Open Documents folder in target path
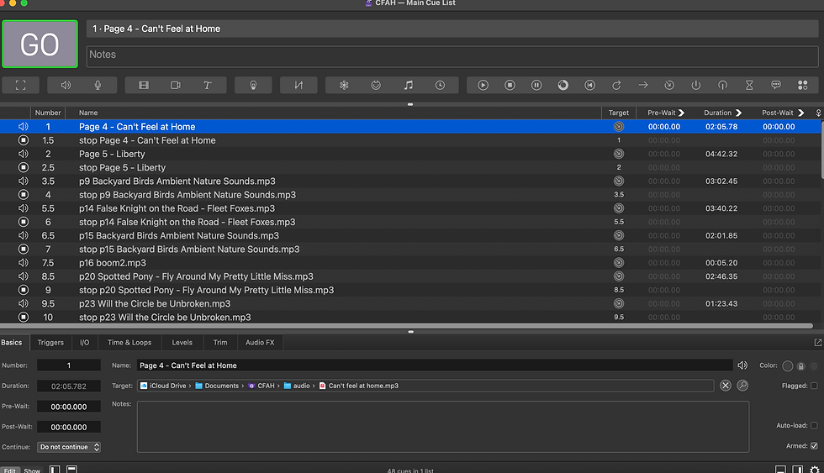Viewport: 824px width, 473px height. click(217, 386)
